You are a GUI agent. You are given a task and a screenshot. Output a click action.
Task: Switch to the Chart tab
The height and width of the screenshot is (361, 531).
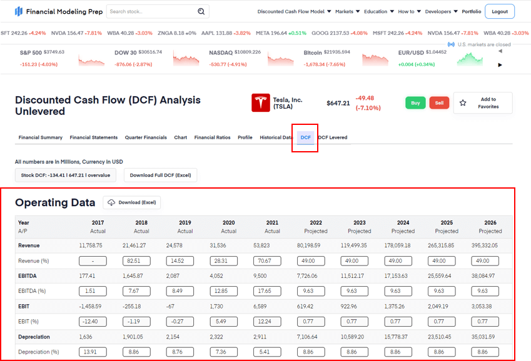(181, 137)
